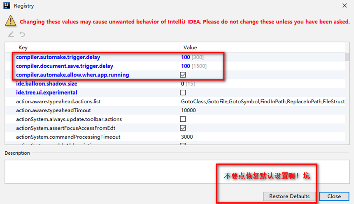
Task: Click the ide.balloon.shadow.size value 0
Action: [x=183, y=84]
